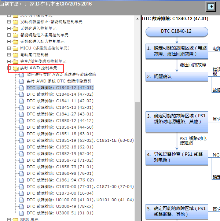220x221 pixels.
Task: Click document icon of C1852-18 (62-01)
Action: click(x=21, y=147)
